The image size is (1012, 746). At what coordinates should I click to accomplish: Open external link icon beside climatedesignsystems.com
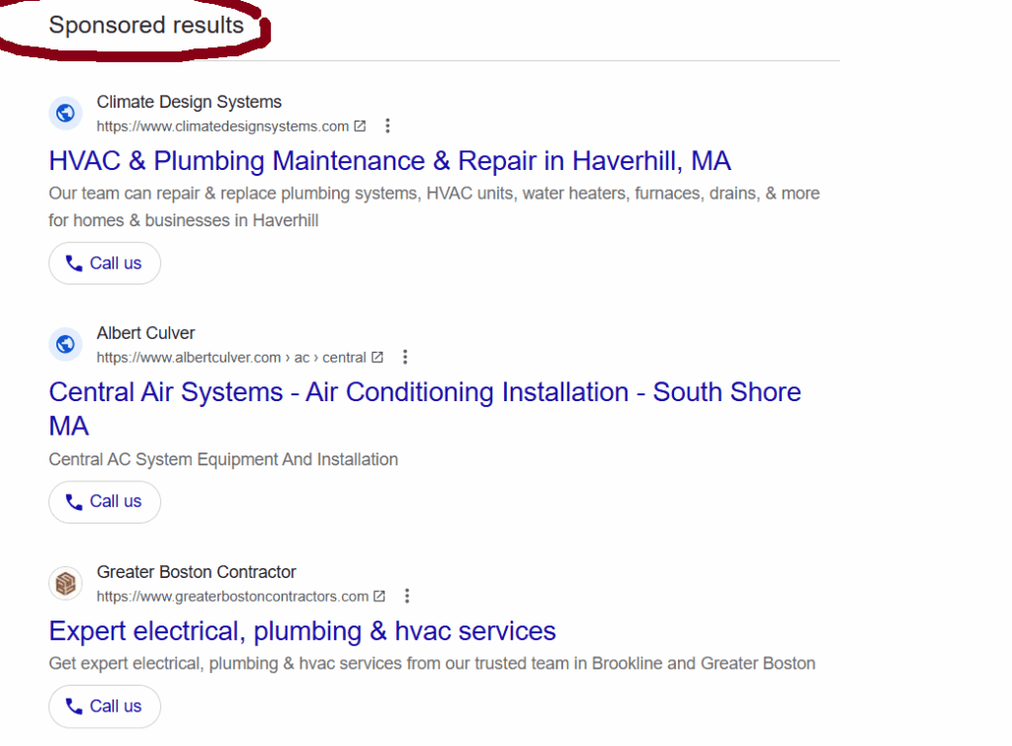pos(360,125)
